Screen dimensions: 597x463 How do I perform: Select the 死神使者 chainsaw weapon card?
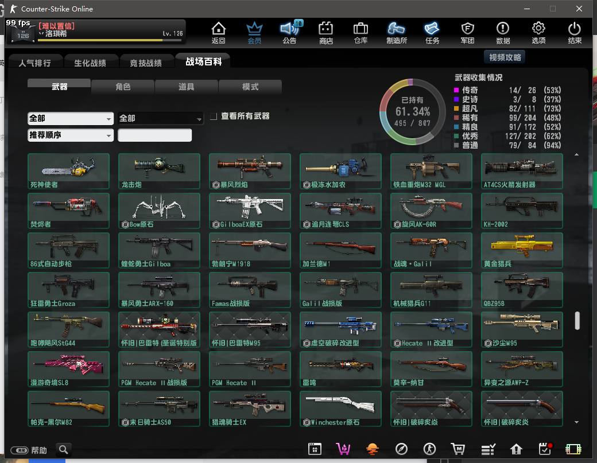[x=68, y=171]
